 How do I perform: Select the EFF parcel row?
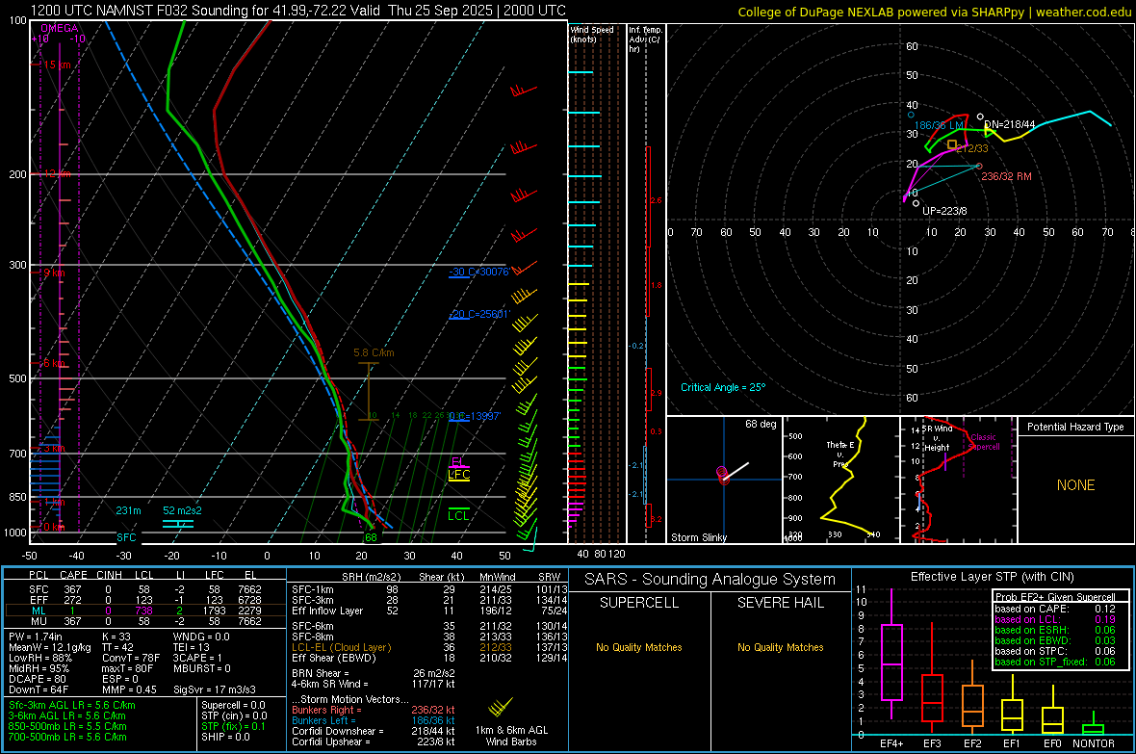pyautogui.click(x=145, y=600)
